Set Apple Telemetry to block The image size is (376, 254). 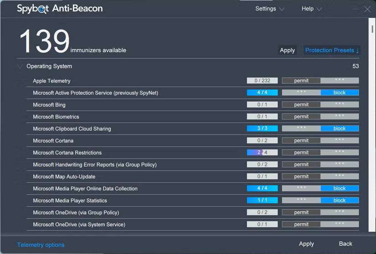pyautogui.click(x=340, y=81)
